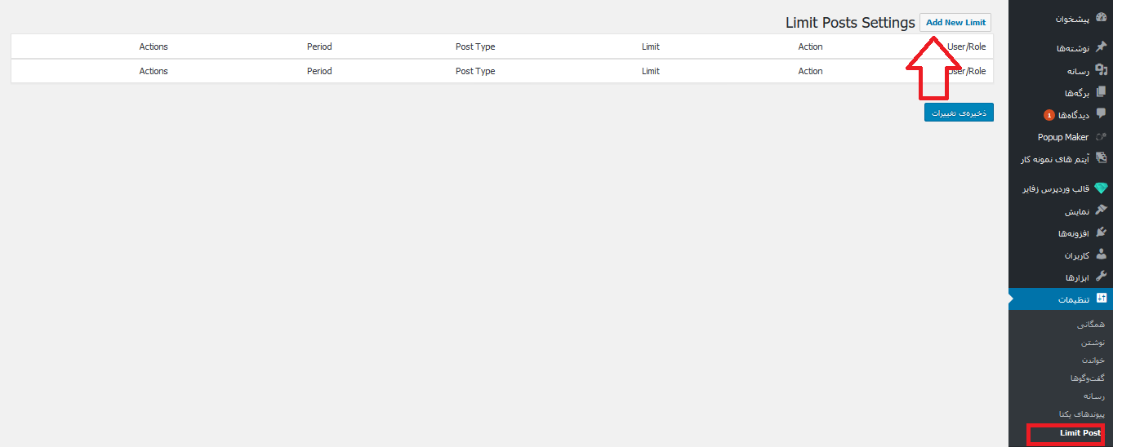Open همگانی general settings submenu
Screen dimensions: 1122x447
(x=1090, y=325)
